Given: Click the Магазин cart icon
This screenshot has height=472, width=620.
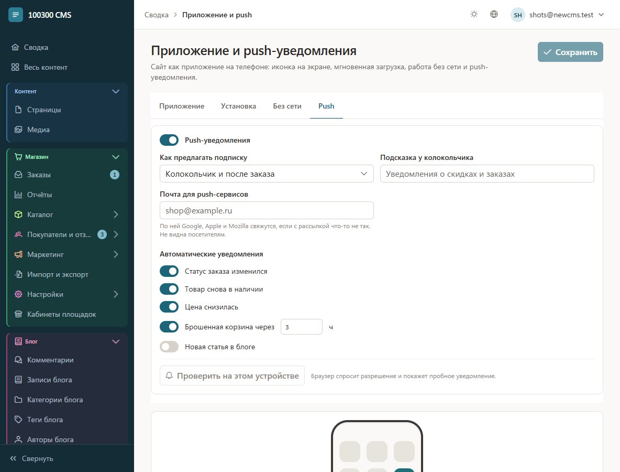Looking at the screenshot, I should click(x=18, y=157).
